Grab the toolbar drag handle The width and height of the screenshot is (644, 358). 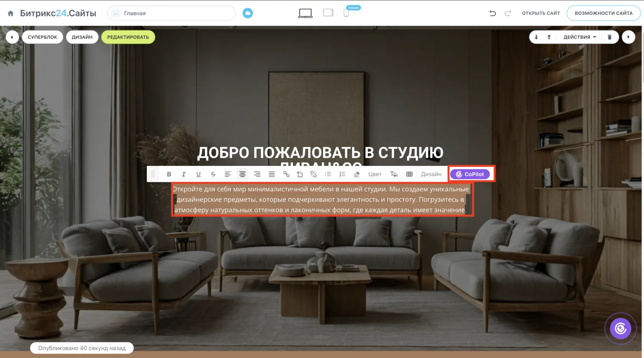tap(153, 174)
